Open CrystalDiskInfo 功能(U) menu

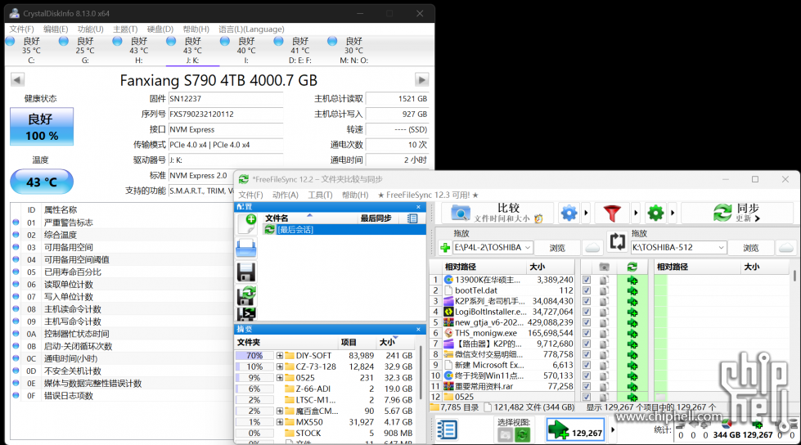click(91, 29)
